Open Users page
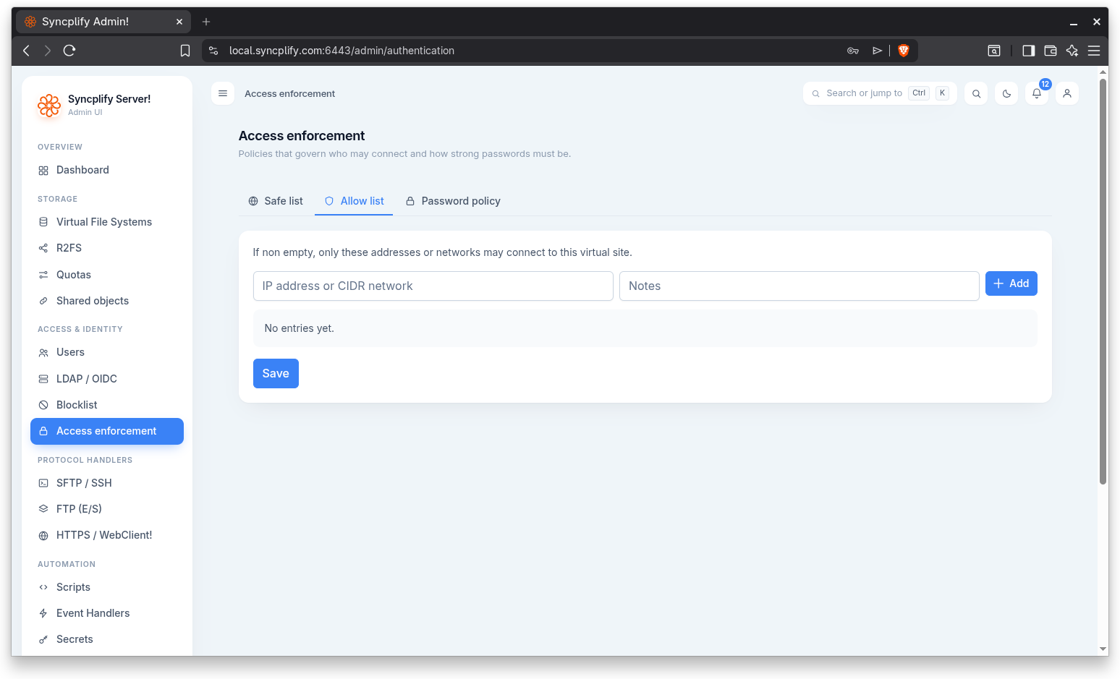 (107, 352)
